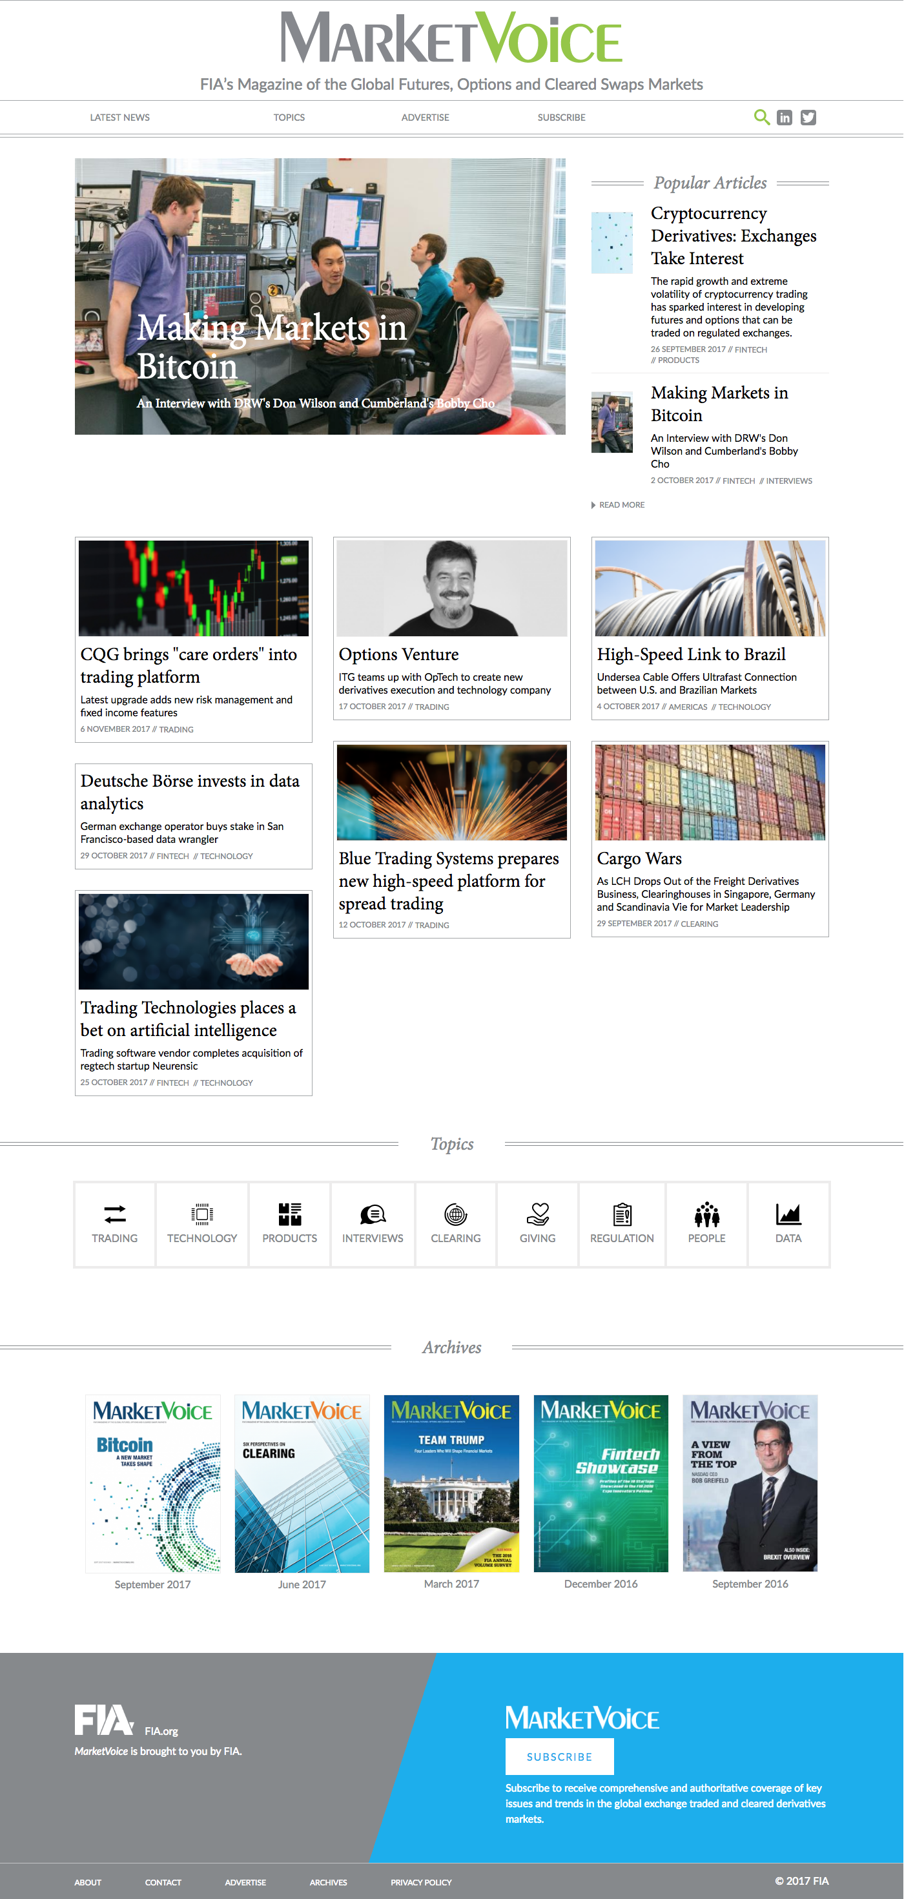
Task: Click CLEARING tag under Cargo Wars
Action: pos(700,924)
